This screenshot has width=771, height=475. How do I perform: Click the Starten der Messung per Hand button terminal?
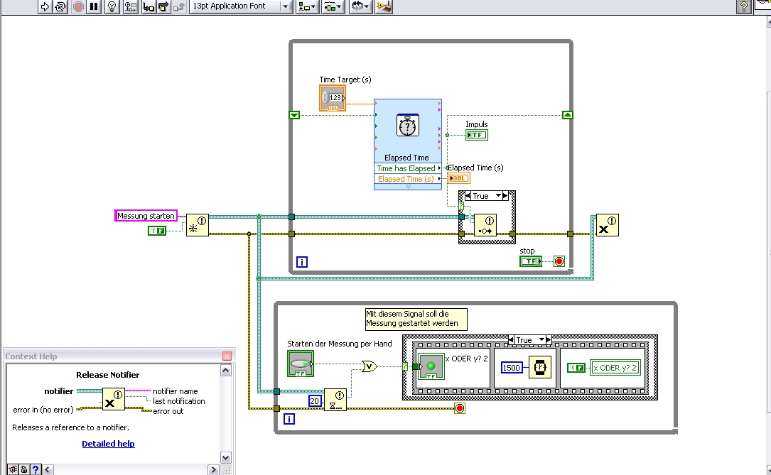click(300, 364)
